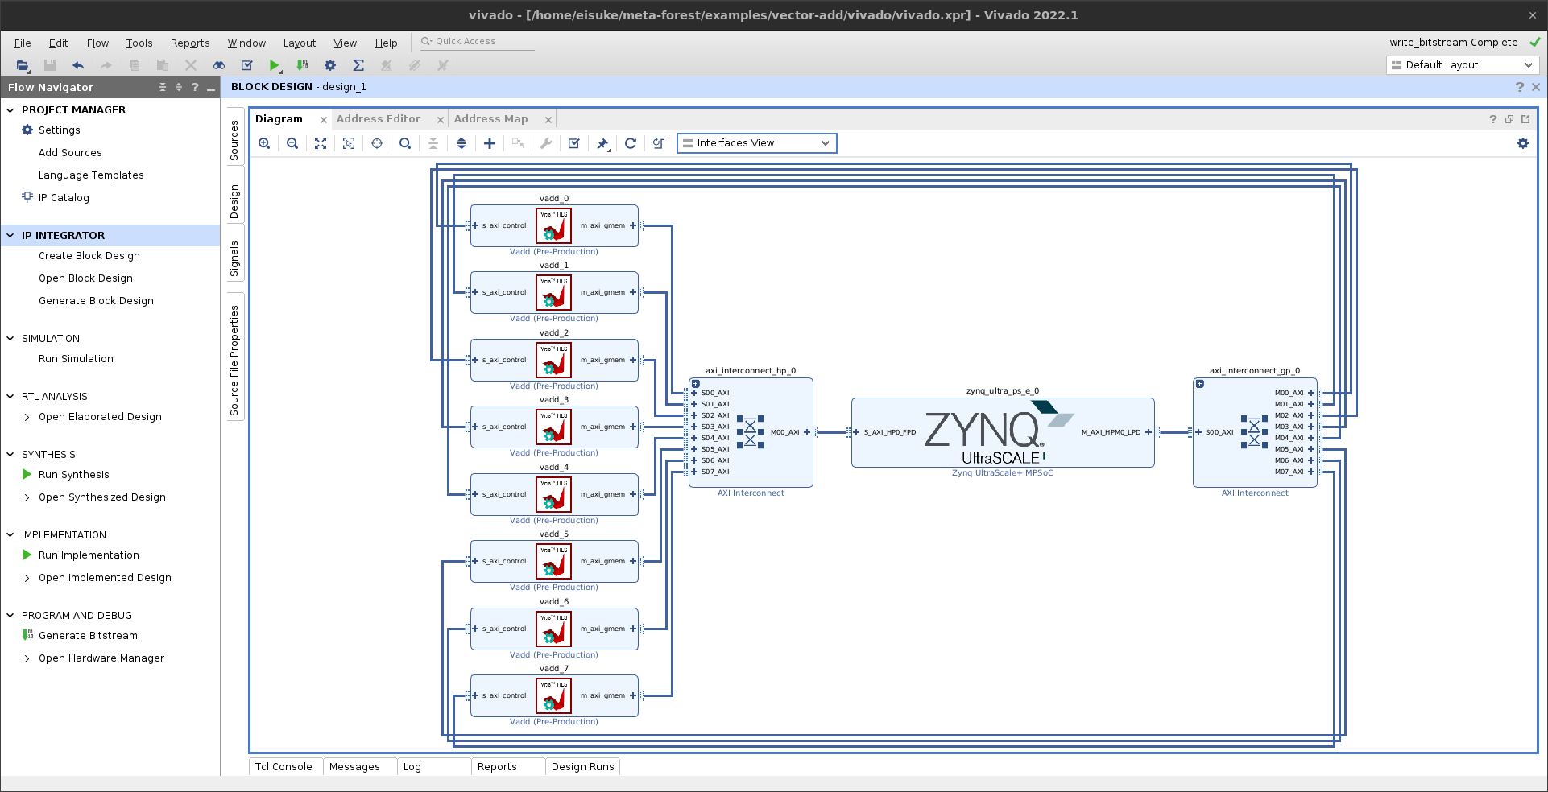Expand Open Hardware Manager item
Screen dimensions: 1548x792
coord(27,658)
